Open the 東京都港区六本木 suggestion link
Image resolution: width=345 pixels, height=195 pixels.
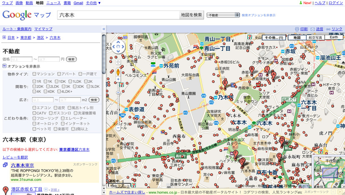(x=74, y=150)
